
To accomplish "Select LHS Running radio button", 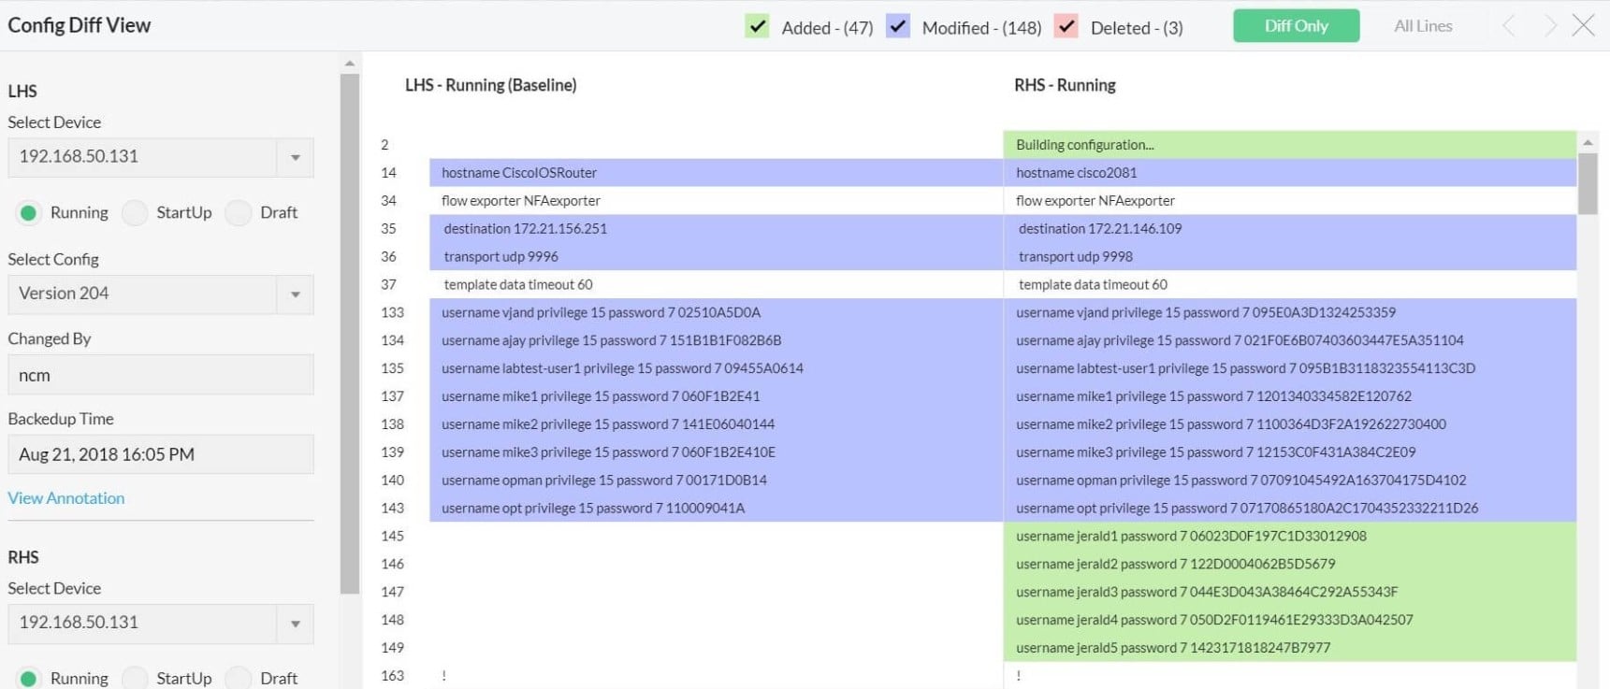I will click(28, 213).
